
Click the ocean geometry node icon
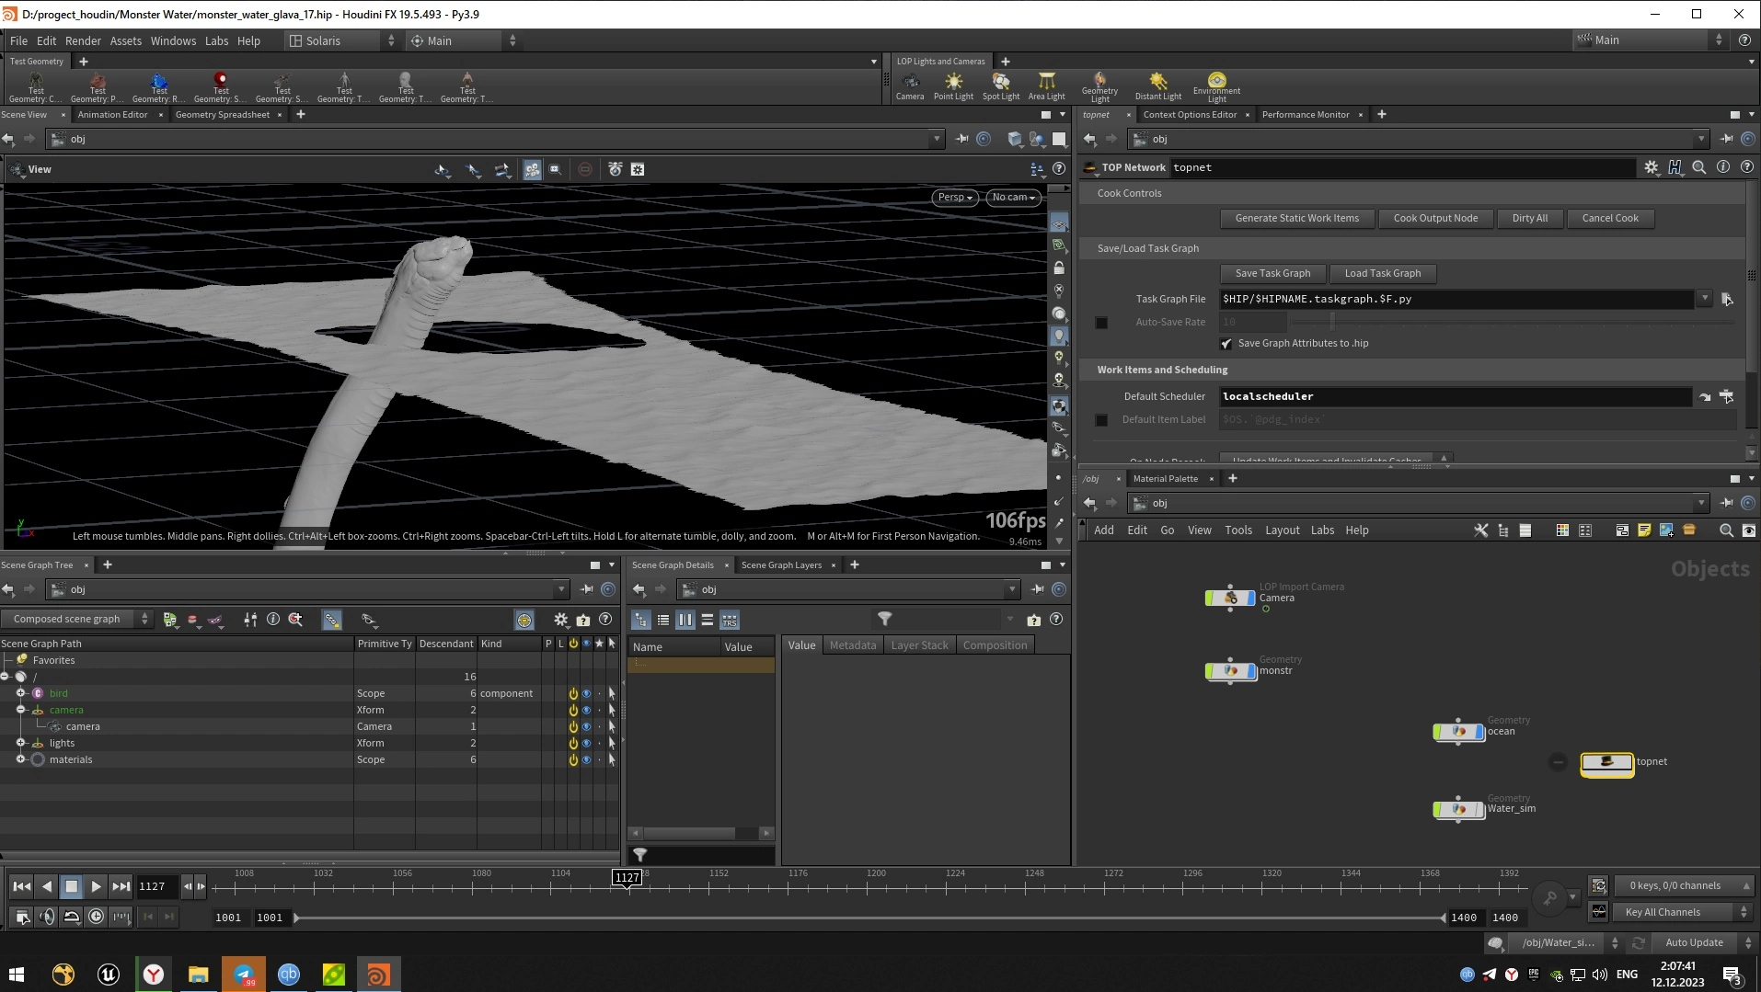[1458, 732]
